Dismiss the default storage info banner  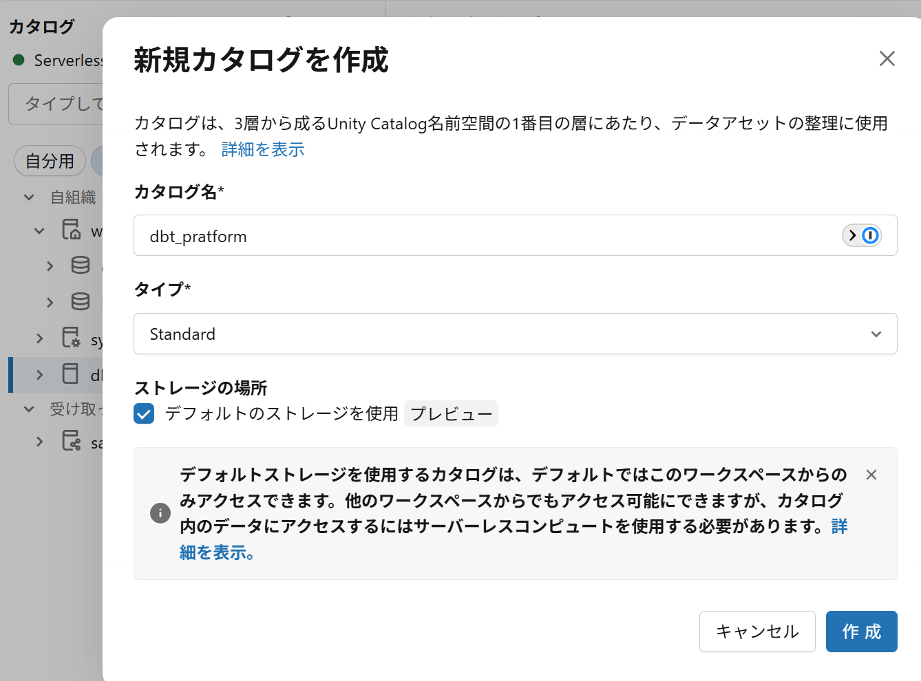[x=871, y=475]
